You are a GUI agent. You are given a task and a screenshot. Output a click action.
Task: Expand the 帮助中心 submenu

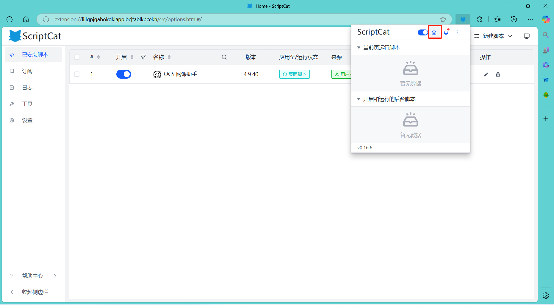click(x=33, y=276)
